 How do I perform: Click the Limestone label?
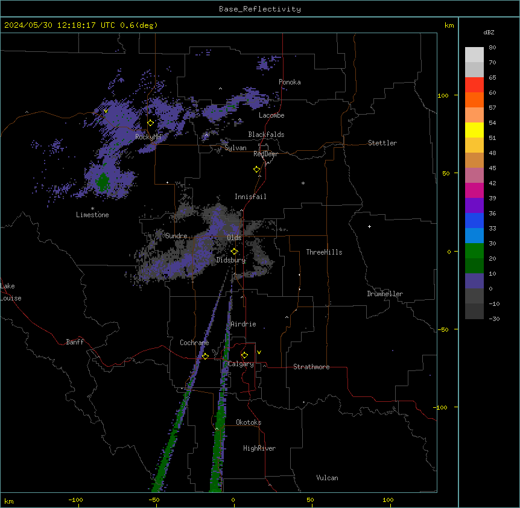click(92, 215)
